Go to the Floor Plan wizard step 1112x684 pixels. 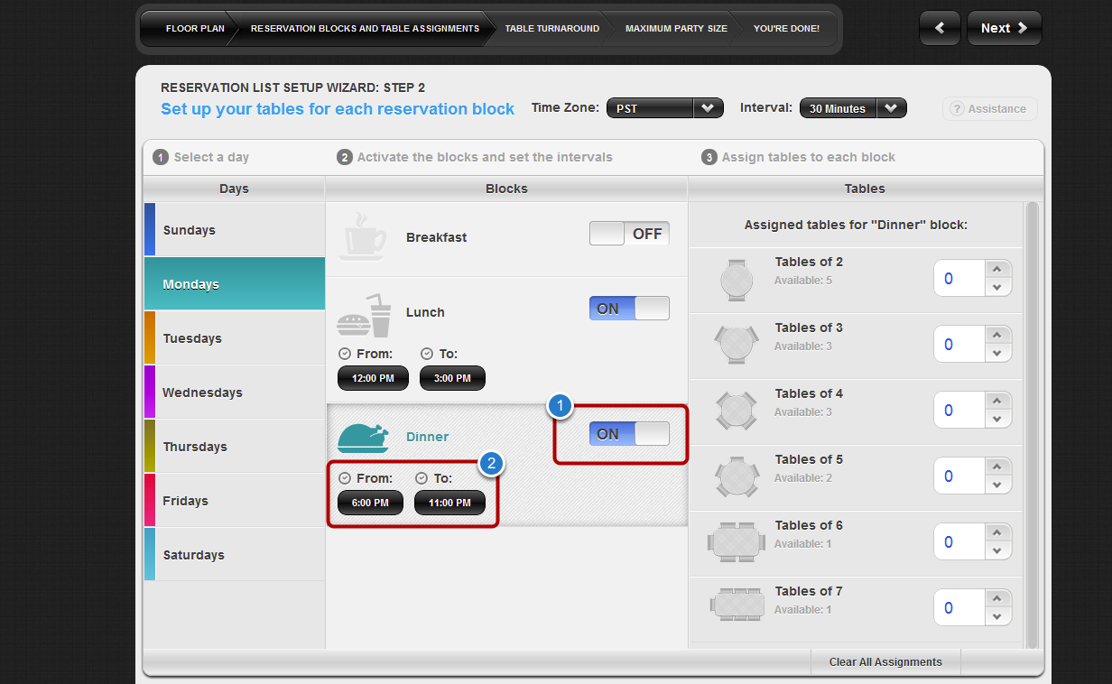(194, 29)
